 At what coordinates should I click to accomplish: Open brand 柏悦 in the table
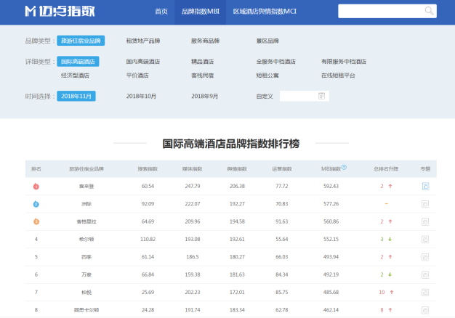[x=86, y=293]
